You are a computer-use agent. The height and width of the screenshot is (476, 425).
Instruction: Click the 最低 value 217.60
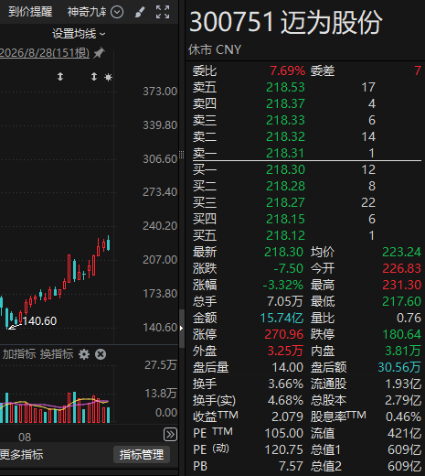click(401, 301)
